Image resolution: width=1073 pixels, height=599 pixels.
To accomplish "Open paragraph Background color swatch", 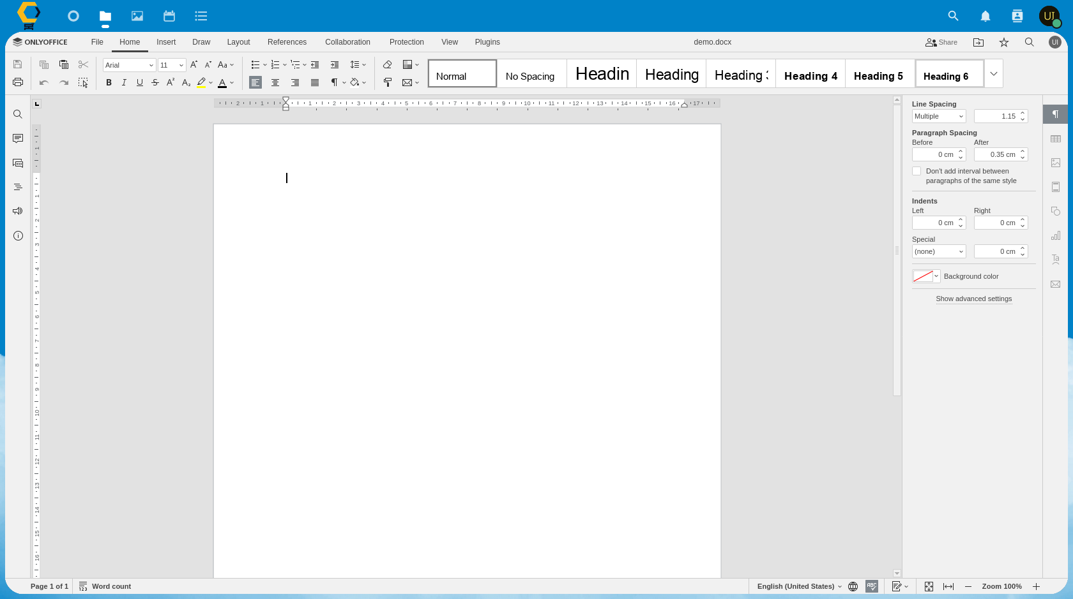I will point(926,276).
